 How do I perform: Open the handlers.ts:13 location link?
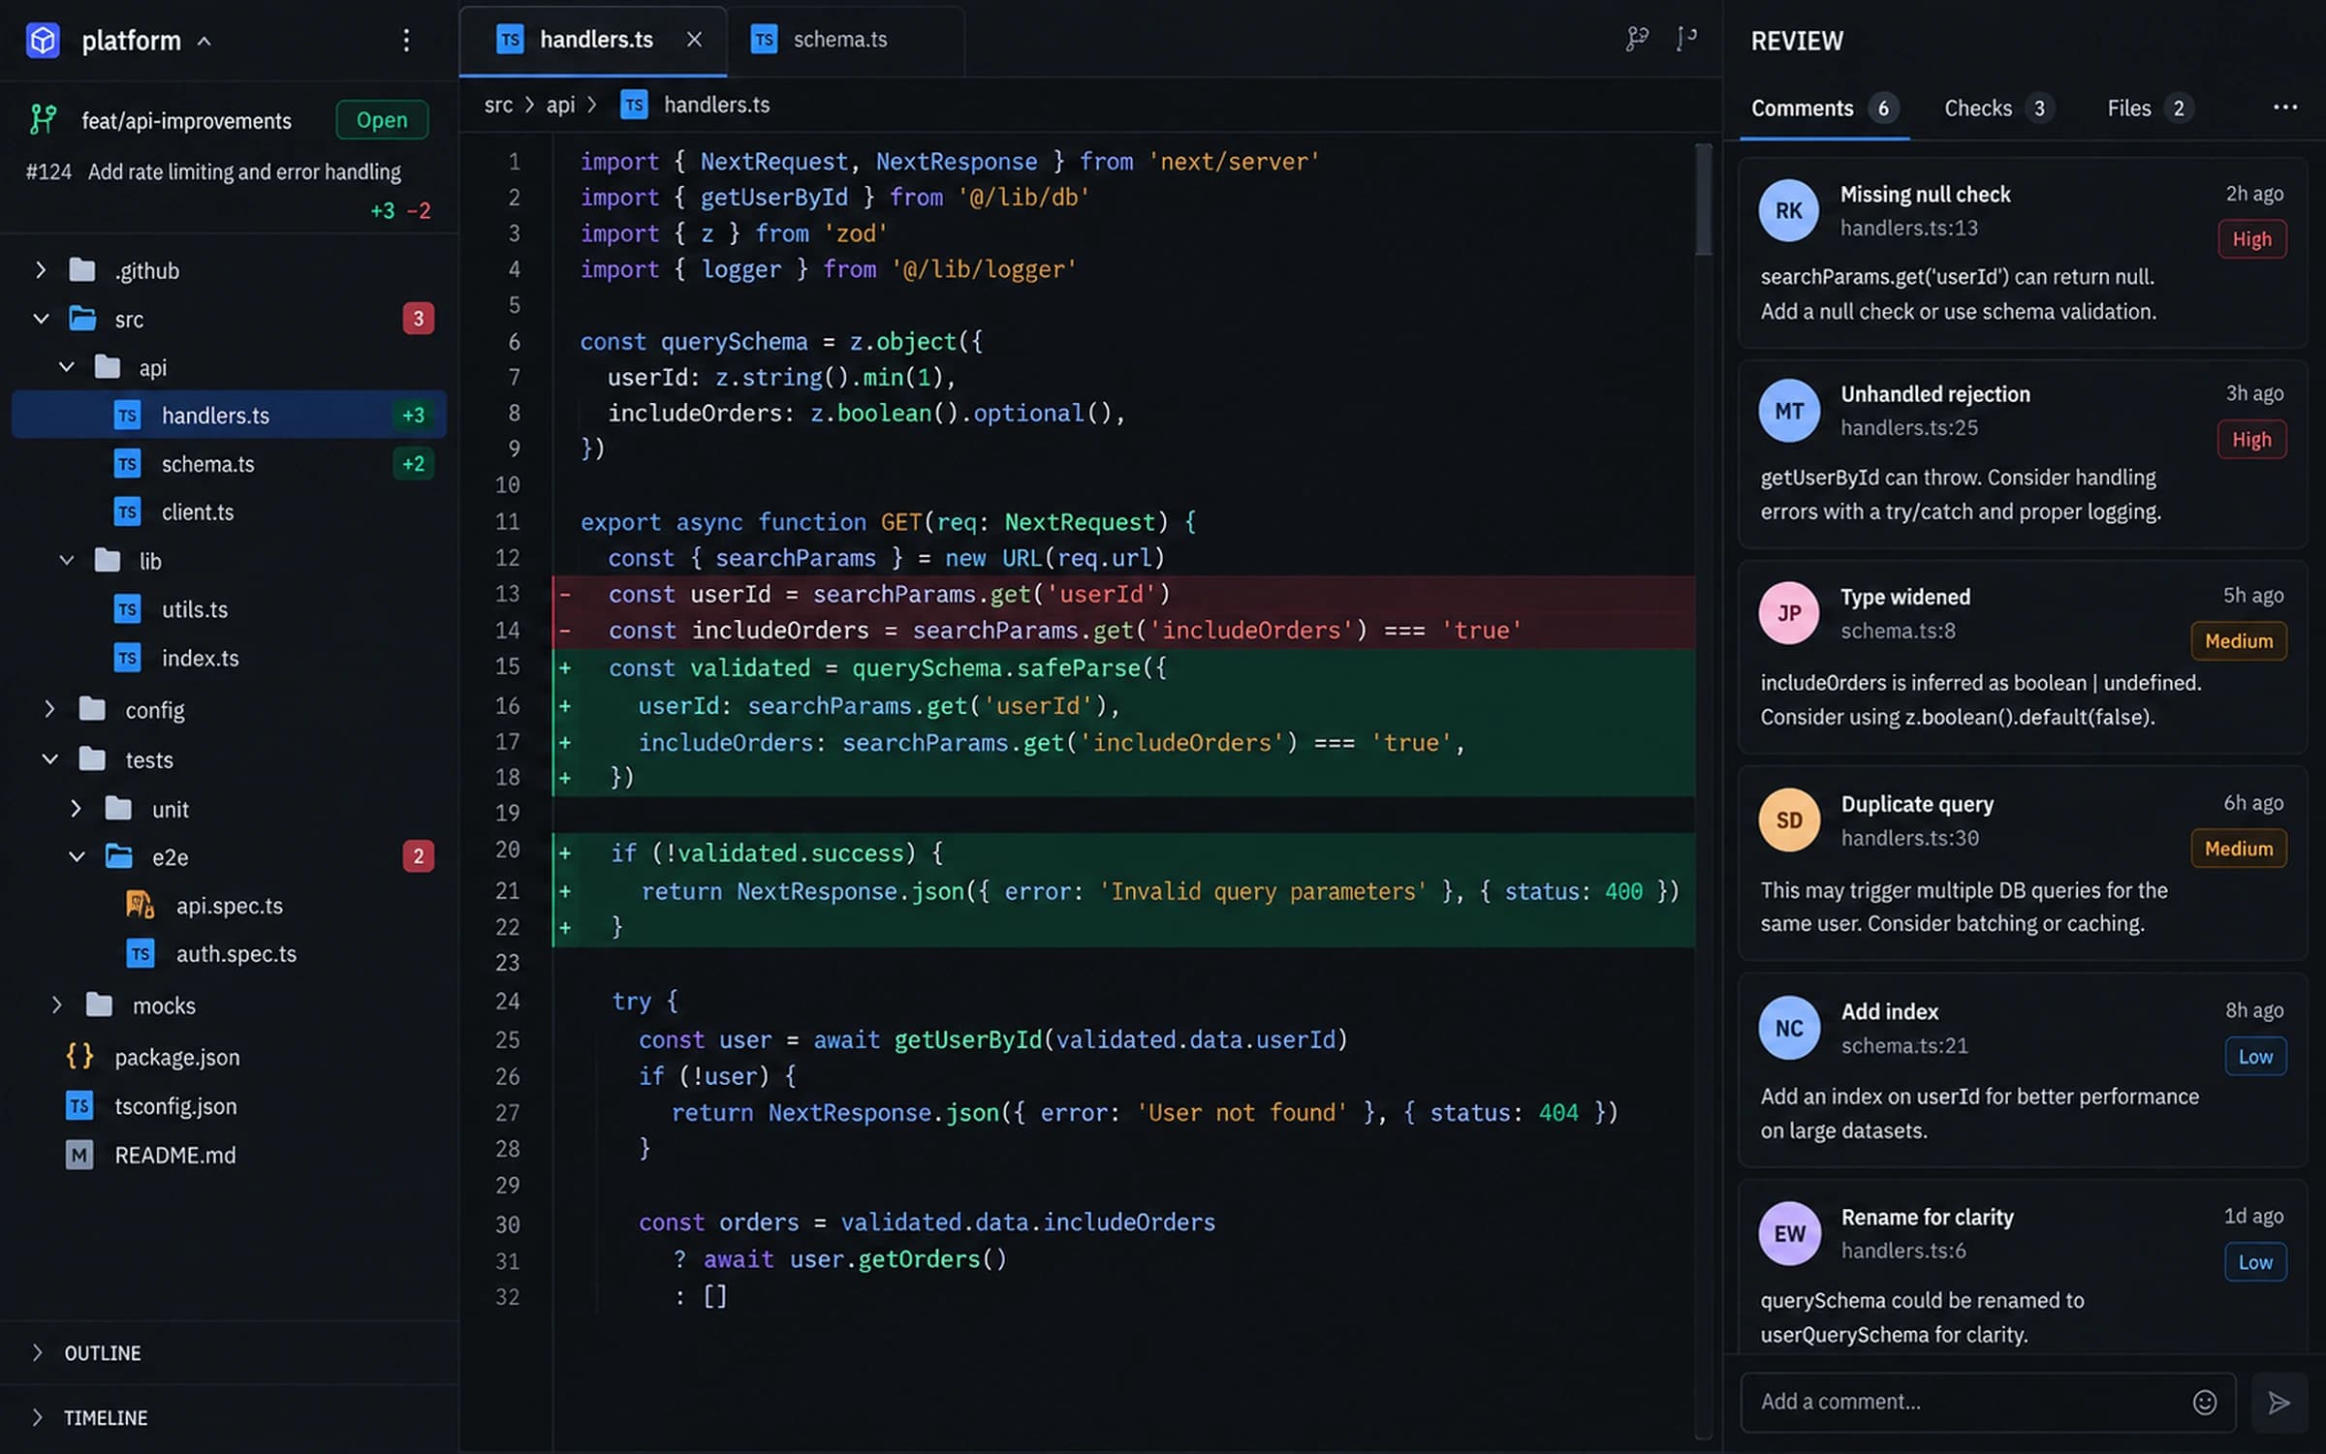point(1908,228)
